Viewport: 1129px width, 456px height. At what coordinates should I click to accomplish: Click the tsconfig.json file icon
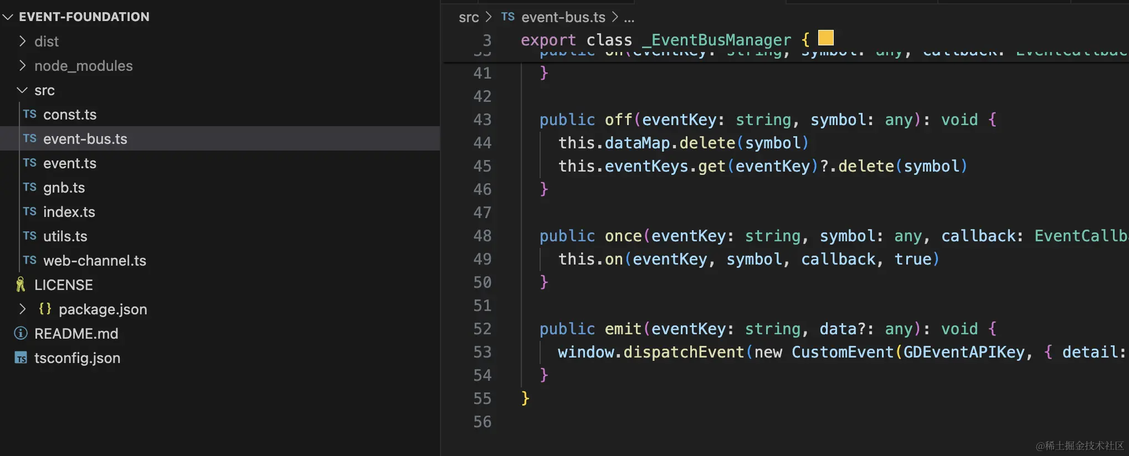(x=20, y=358)
